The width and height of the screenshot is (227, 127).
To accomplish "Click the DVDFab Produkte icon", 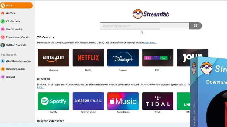I will [x=3, y=45].
